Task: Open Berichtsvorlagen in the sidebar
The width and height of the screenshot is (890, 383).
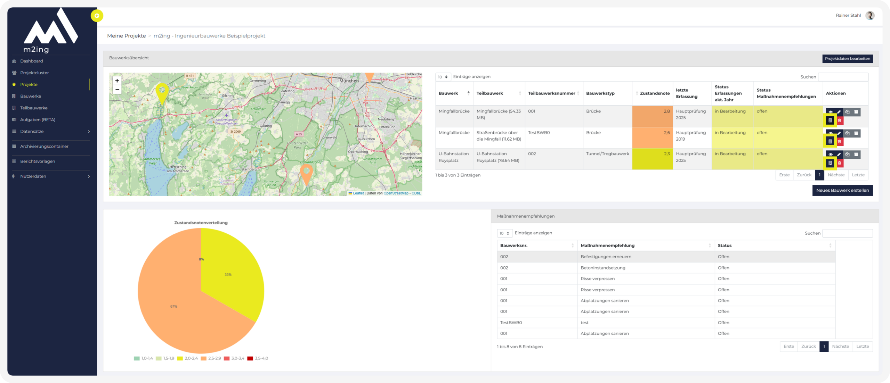Action: (x=38, y=161)
